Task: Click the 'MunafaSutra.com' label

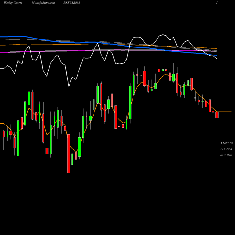Action: pos(44,3)
